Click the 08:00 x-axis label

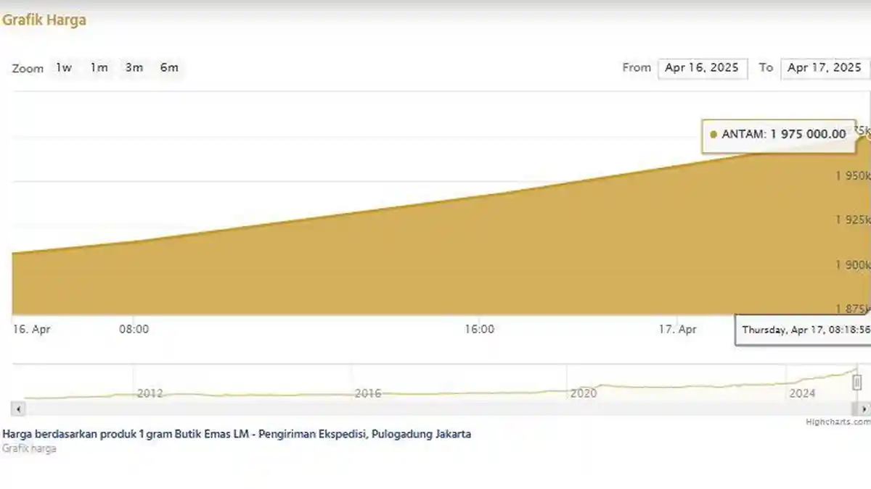tap(134, 329)
